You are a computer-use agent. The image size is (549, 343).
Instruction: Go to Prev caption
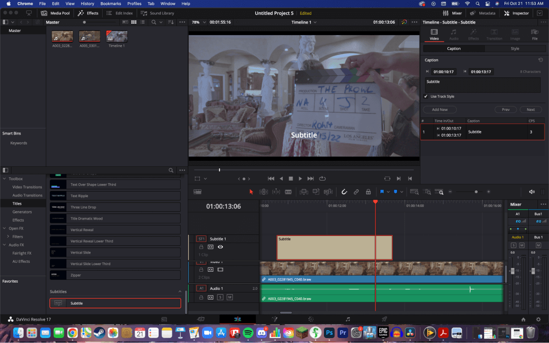pyautogui.click(x=506, y=110)
